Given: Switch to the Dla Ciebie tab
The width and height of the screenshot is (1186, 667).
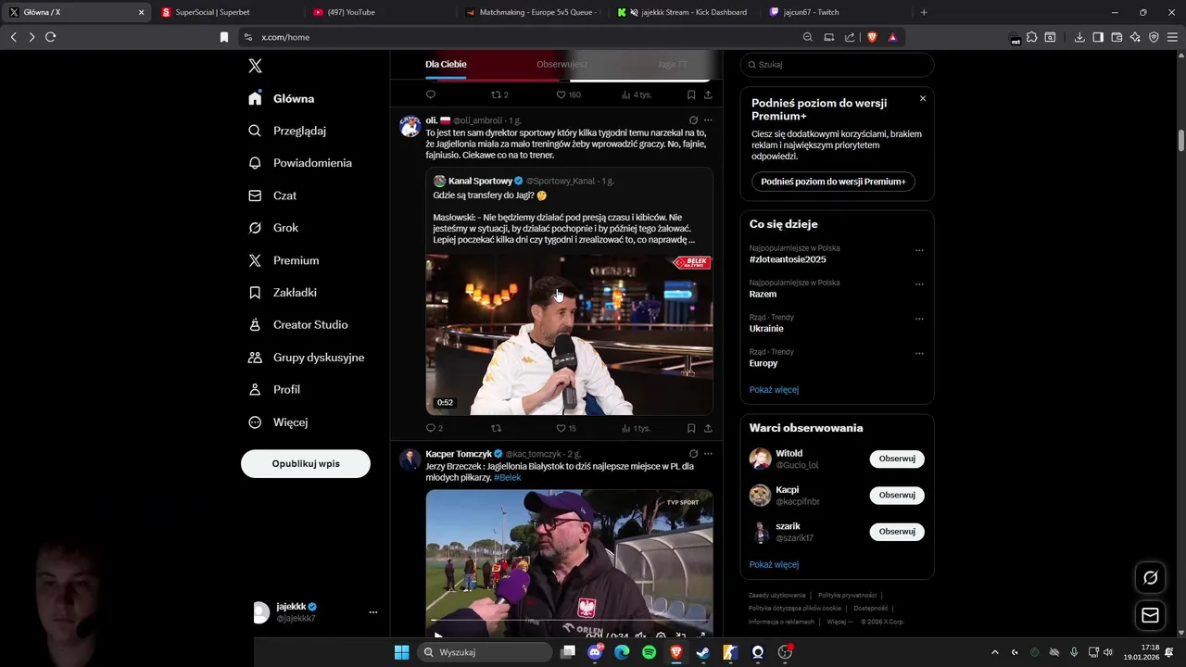Looking at the screenshot, I should coord(446,65).
